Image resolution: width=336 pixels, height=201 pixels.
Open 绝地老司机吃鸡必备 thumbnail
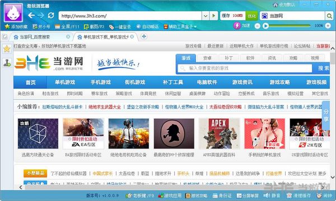tap(129, 133)
